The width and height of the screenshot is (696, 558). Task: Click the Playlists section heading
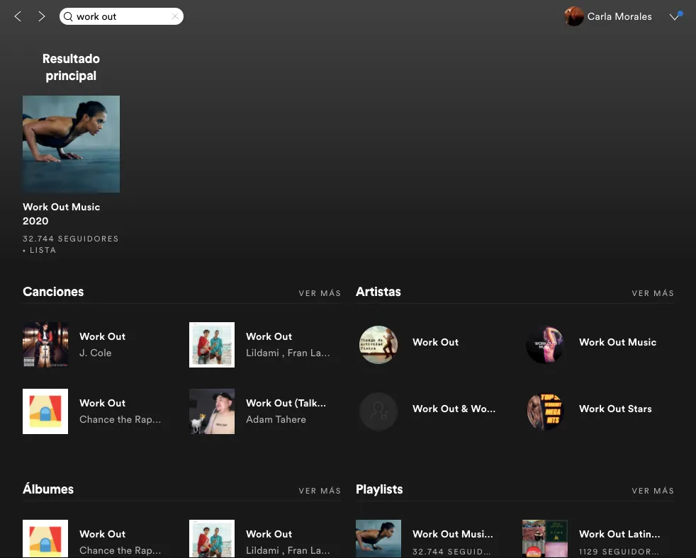click(x=379, y=489)
